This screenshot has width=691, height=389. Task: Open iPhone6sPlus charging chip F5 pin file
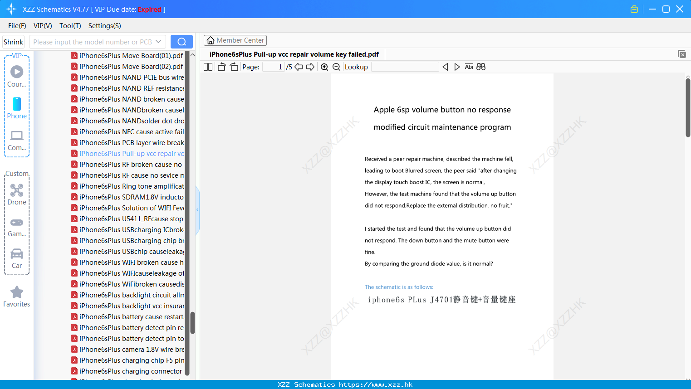(127, 360)
